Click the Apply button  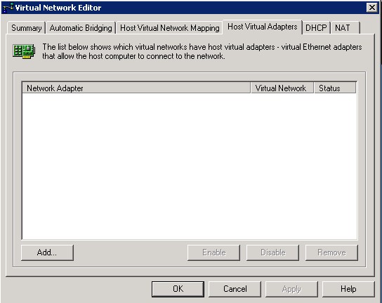(291, 289)
